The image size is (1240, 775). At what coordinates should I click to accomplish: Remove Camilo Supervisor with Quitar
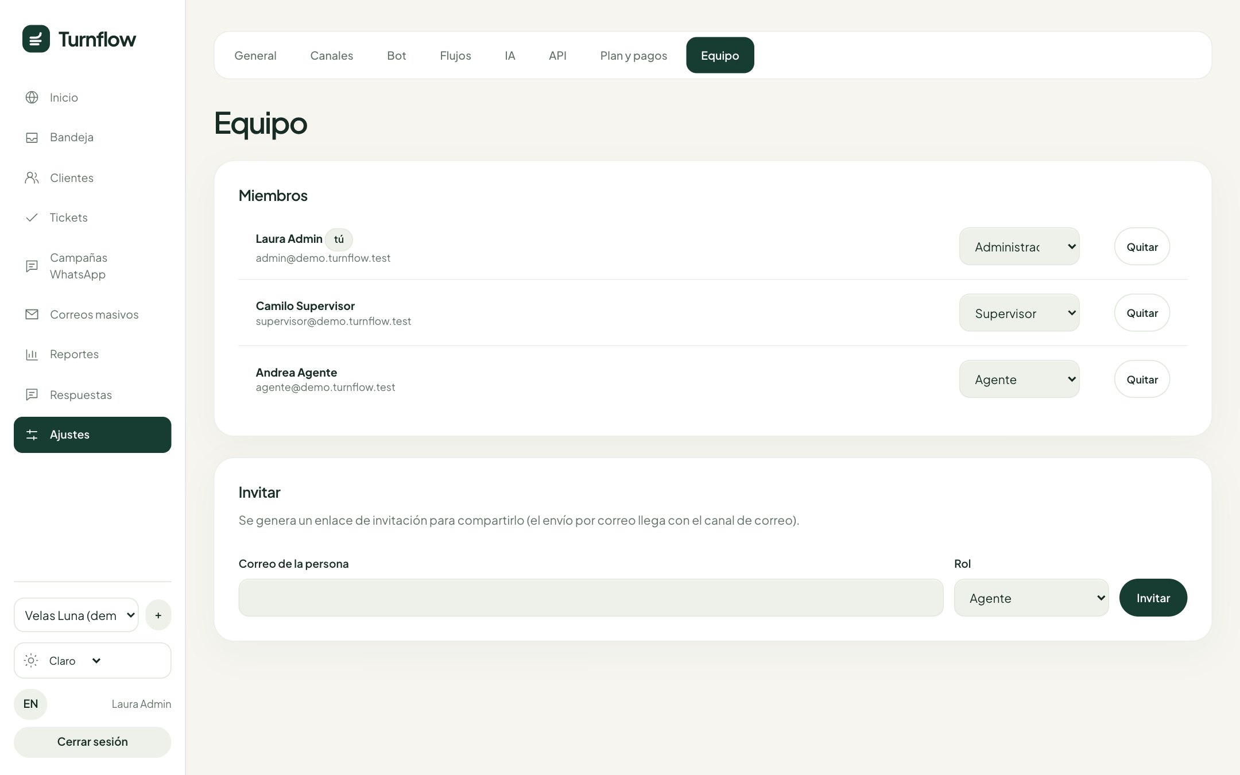[1142, 313]
